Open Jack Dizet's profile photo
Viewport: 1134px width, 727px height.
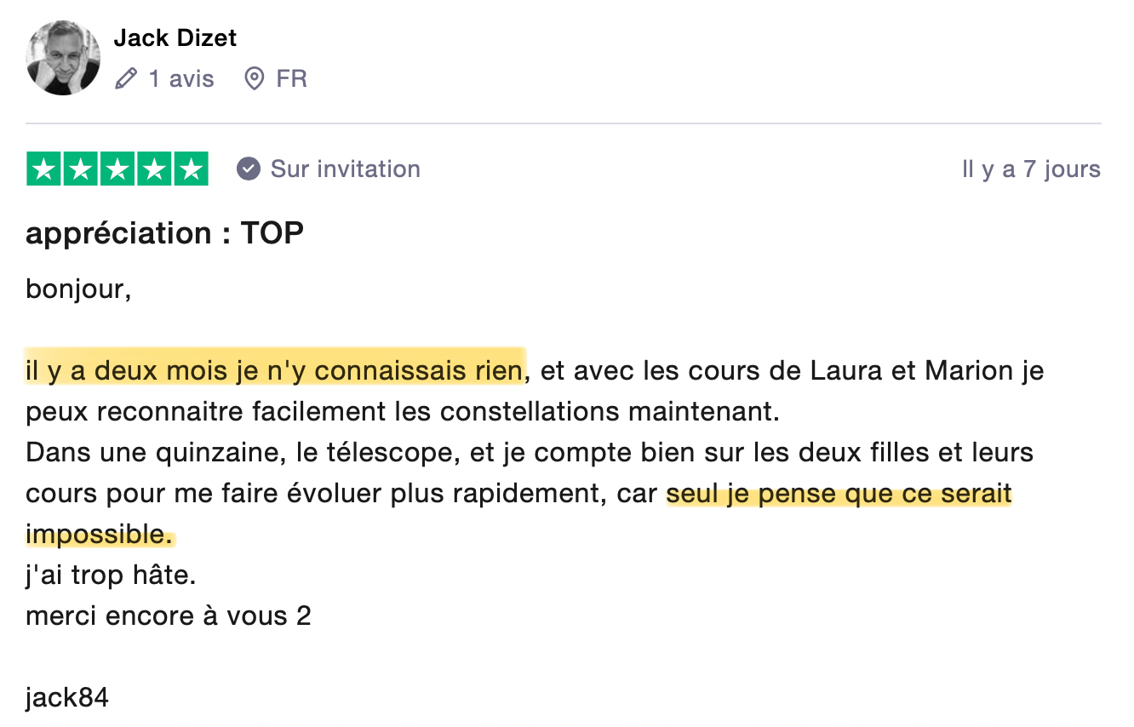tap(63, 57)
